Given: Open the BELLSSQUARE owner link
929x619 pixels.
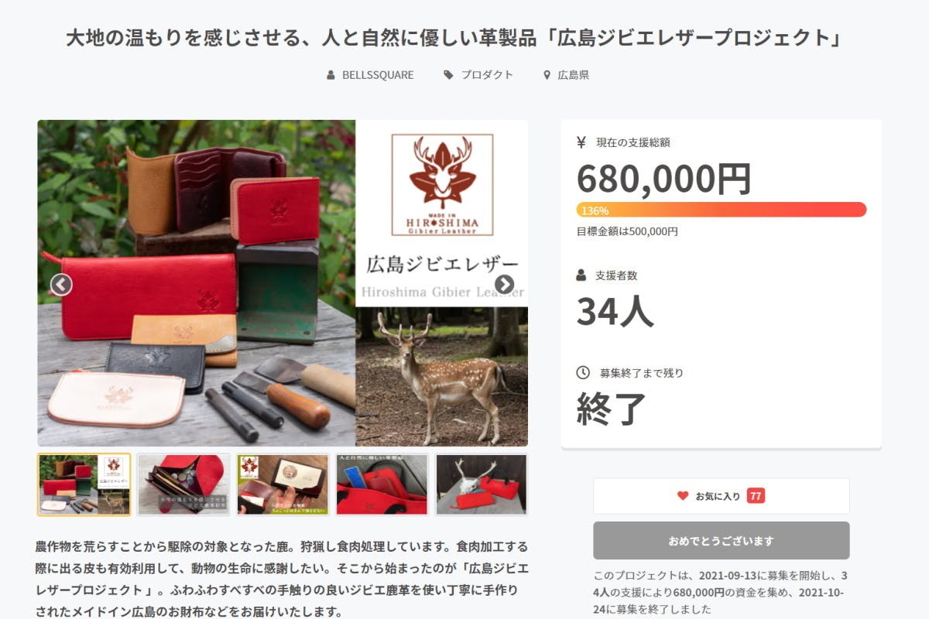Looking at the screenshot, I should point(378,75).
